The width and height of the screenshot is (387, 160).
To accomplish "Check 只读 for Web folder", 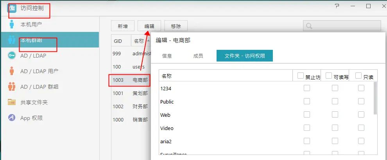I will (361, 114).
